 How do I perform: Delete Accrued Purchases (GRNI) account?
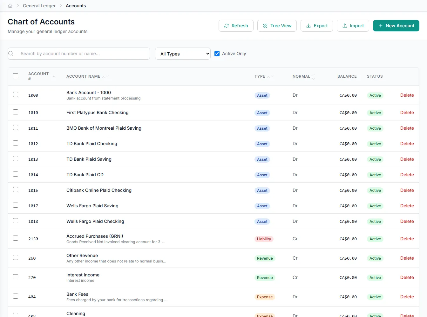point(407,239)
